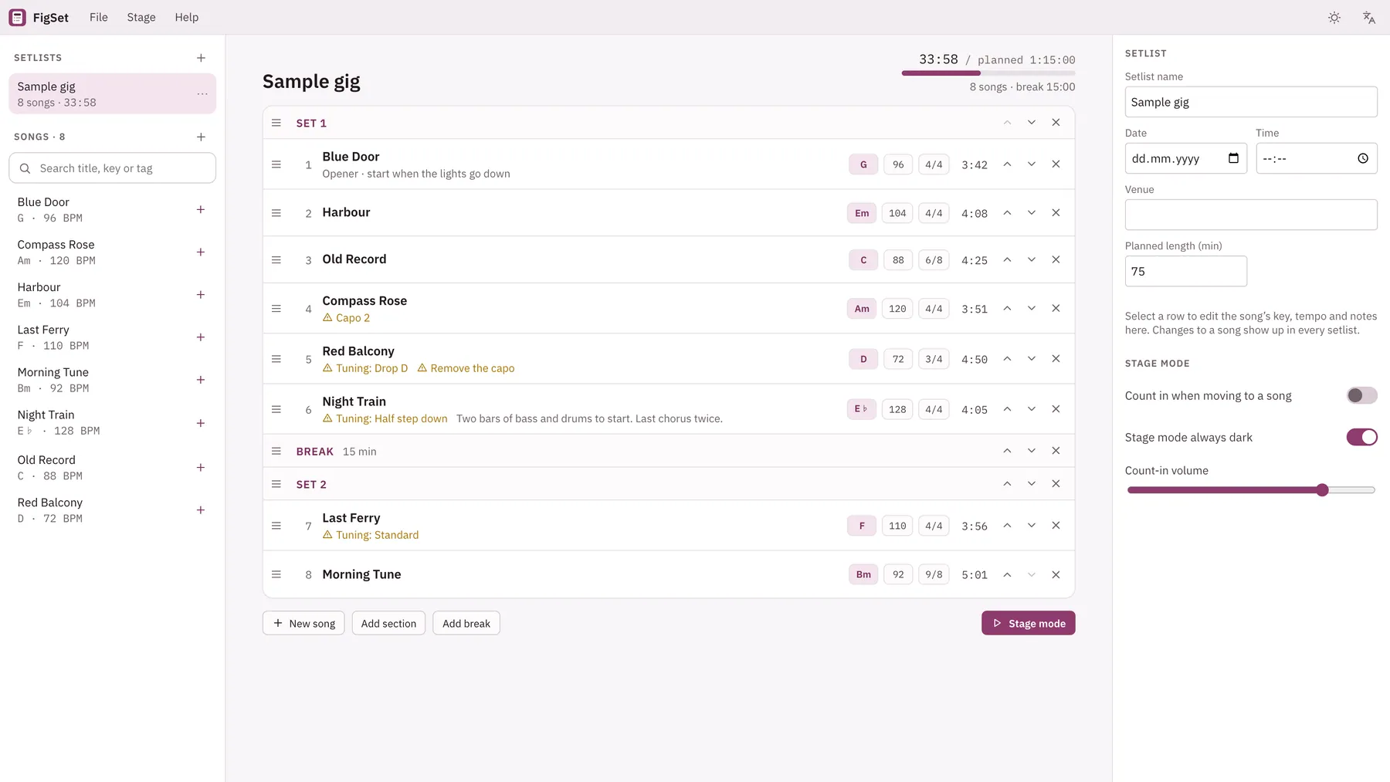
Task: Click Add break button
Action: click(x=466, y=623)
